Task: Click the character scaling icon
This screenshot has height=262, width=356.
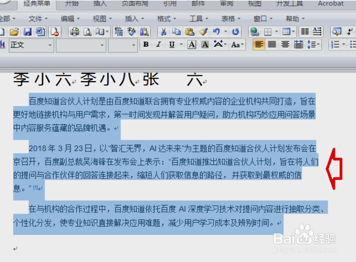Action: click(218, 44)
